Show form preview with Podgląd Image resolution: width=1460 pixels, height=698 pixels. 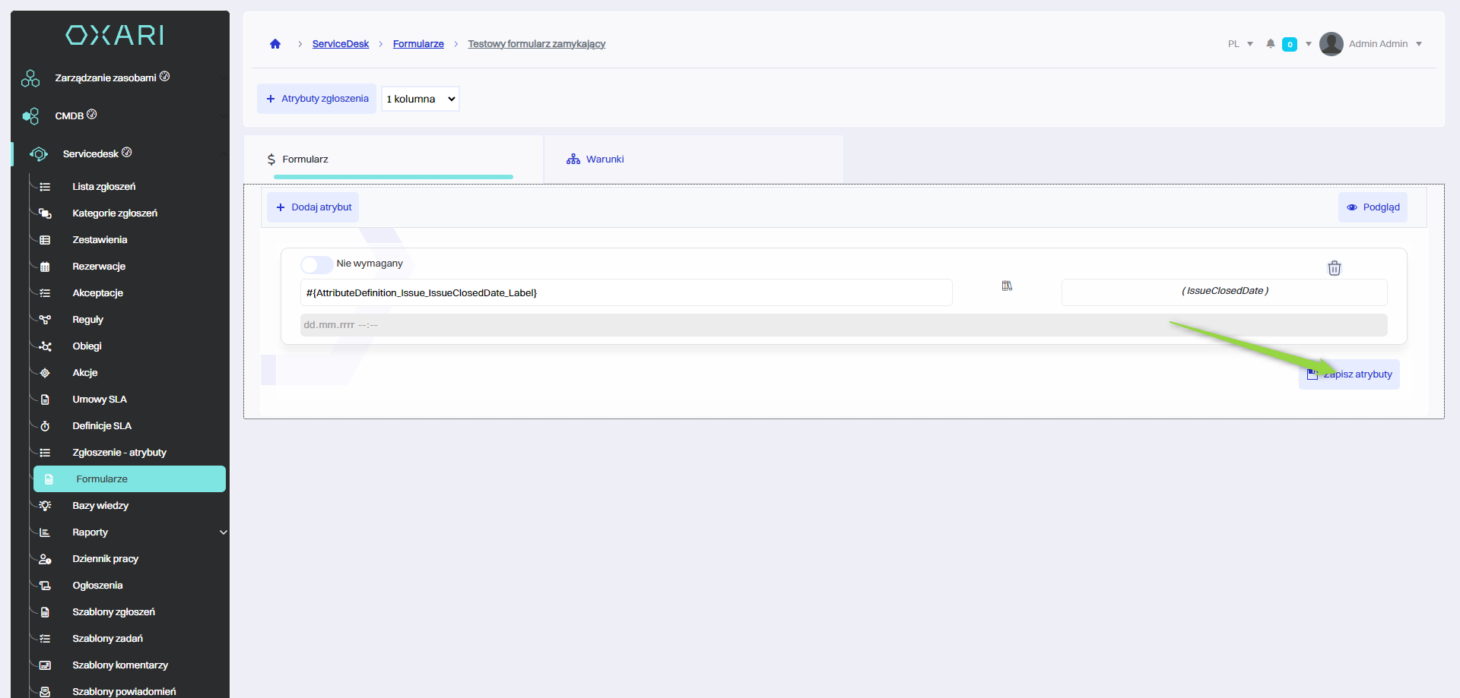pyautogui.click(x=1373, y=207)
